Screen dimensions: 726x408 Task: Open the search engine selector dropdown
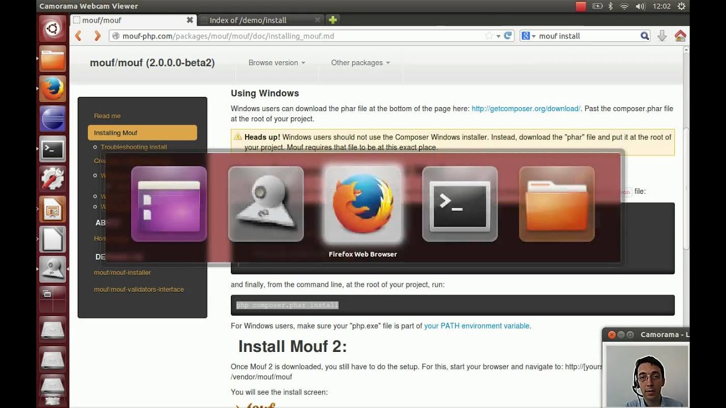(529, 36)
